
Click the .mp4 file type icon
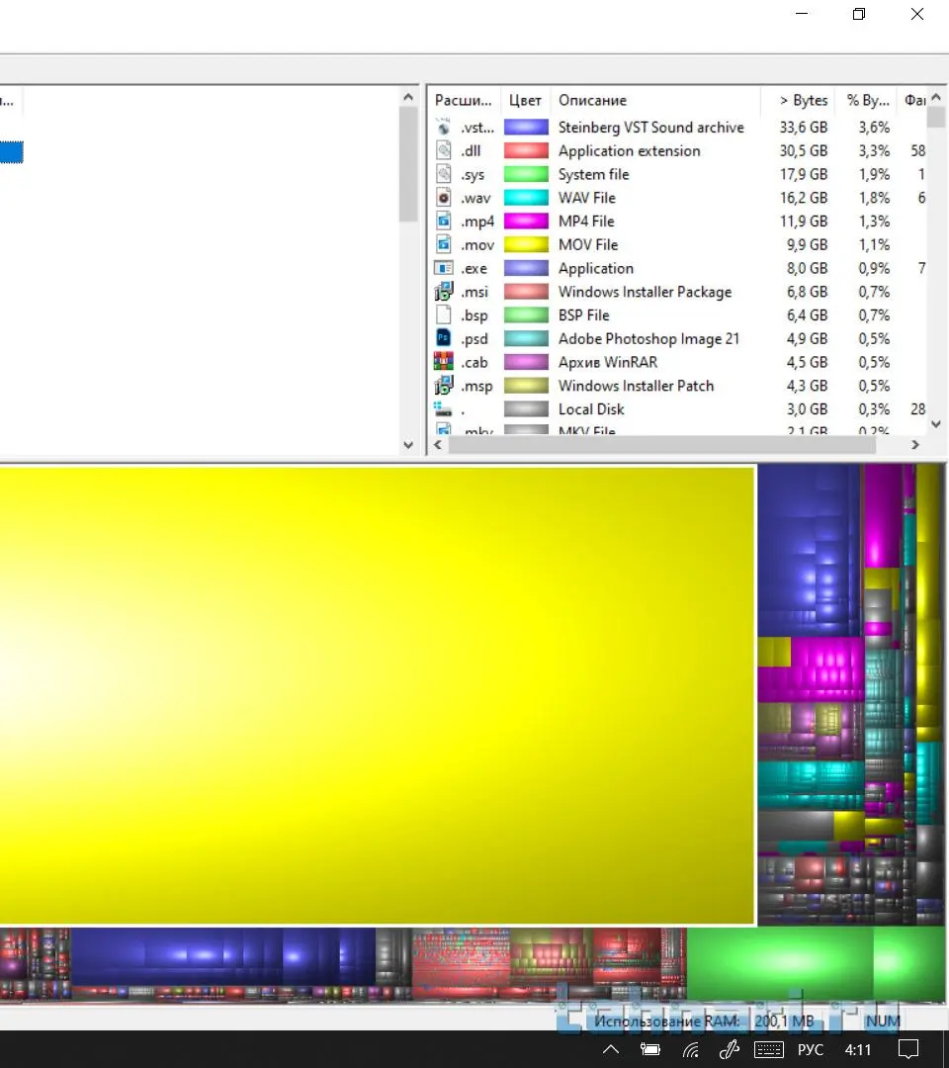pos(443,222)
